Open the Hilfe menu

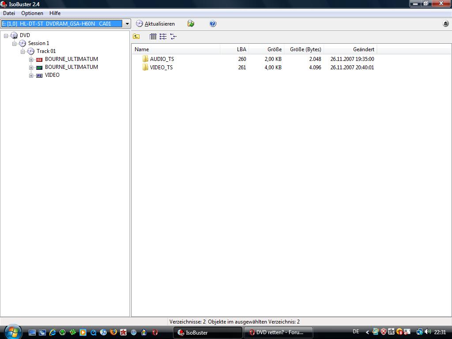coord(55,13)
